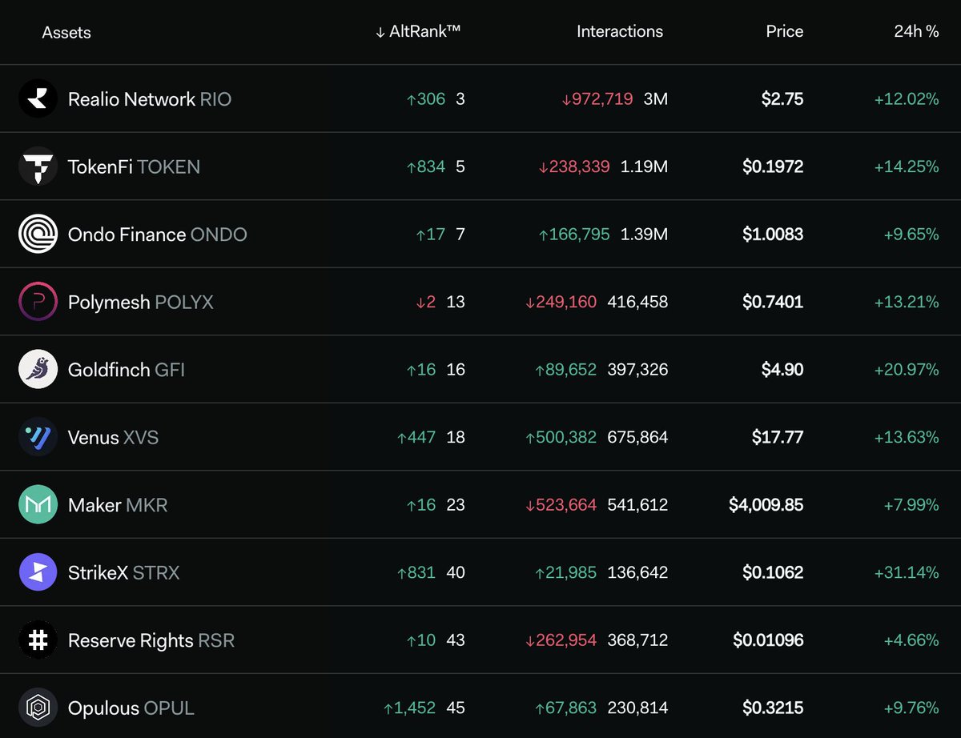Open the Venus XVS asset name
Viewport: 961px width, 738px height.
pyautogui.click(x=113, y=437)
